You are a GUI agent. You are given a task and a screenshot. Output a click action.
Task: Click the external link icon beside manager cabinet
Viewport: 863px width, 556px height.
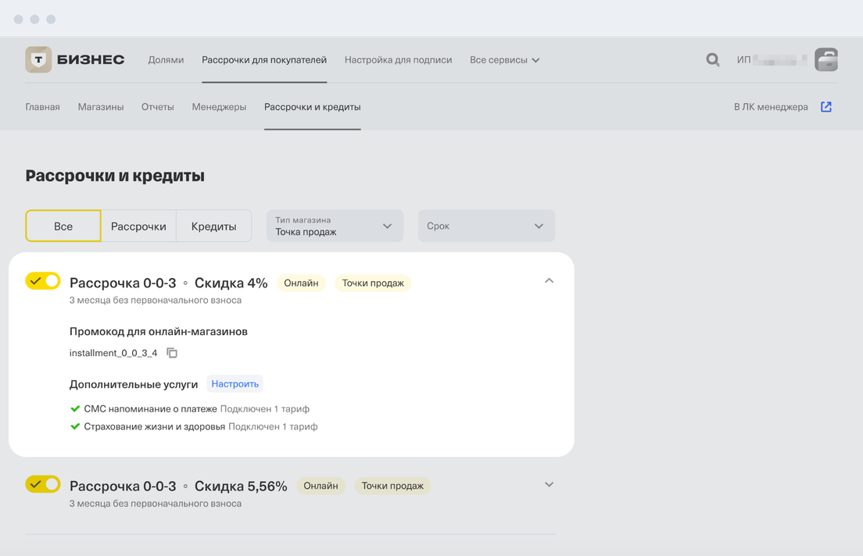(826, 107)
